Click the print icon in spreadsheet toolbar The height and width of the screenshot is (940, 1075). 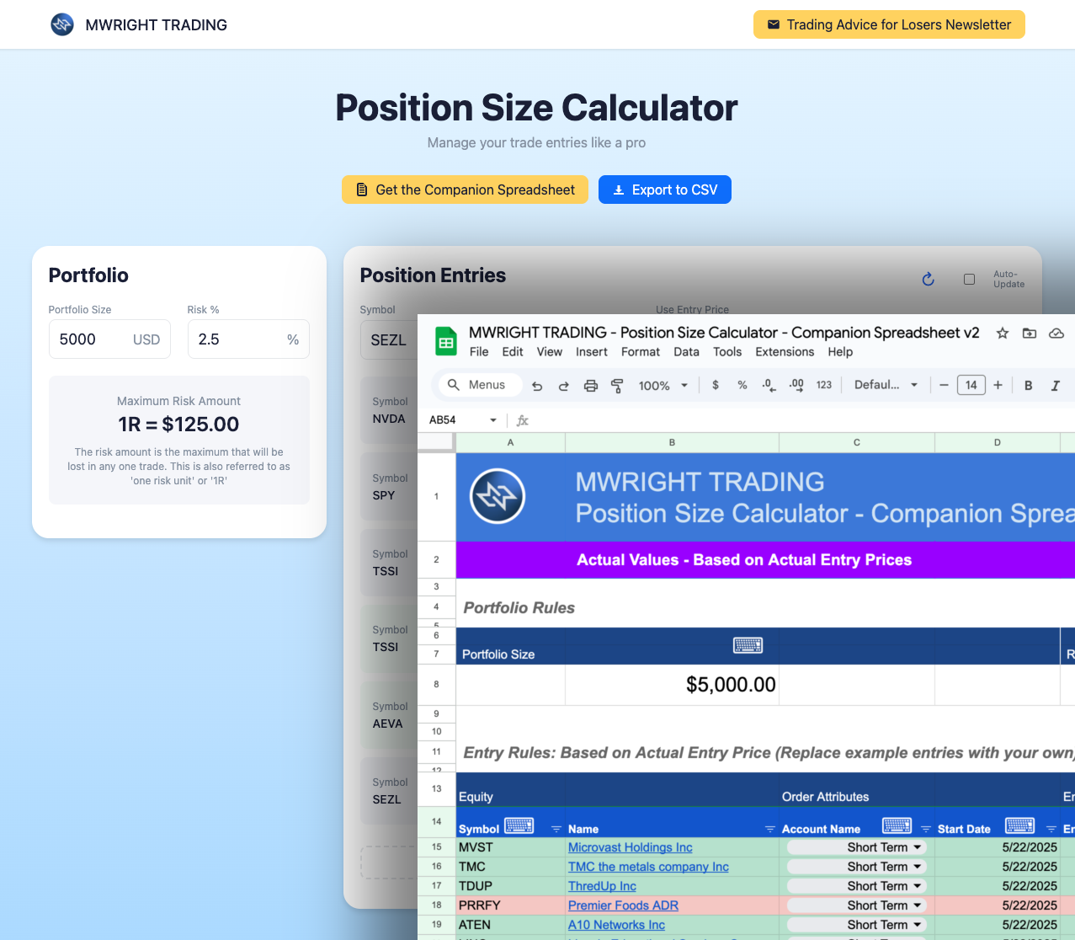[591, 386]
